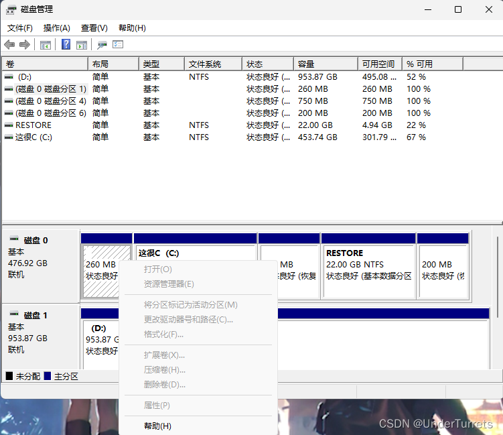Open the 操作(A) menu
The height and width of the screenshot is (435, 503).
coord(57,28)
